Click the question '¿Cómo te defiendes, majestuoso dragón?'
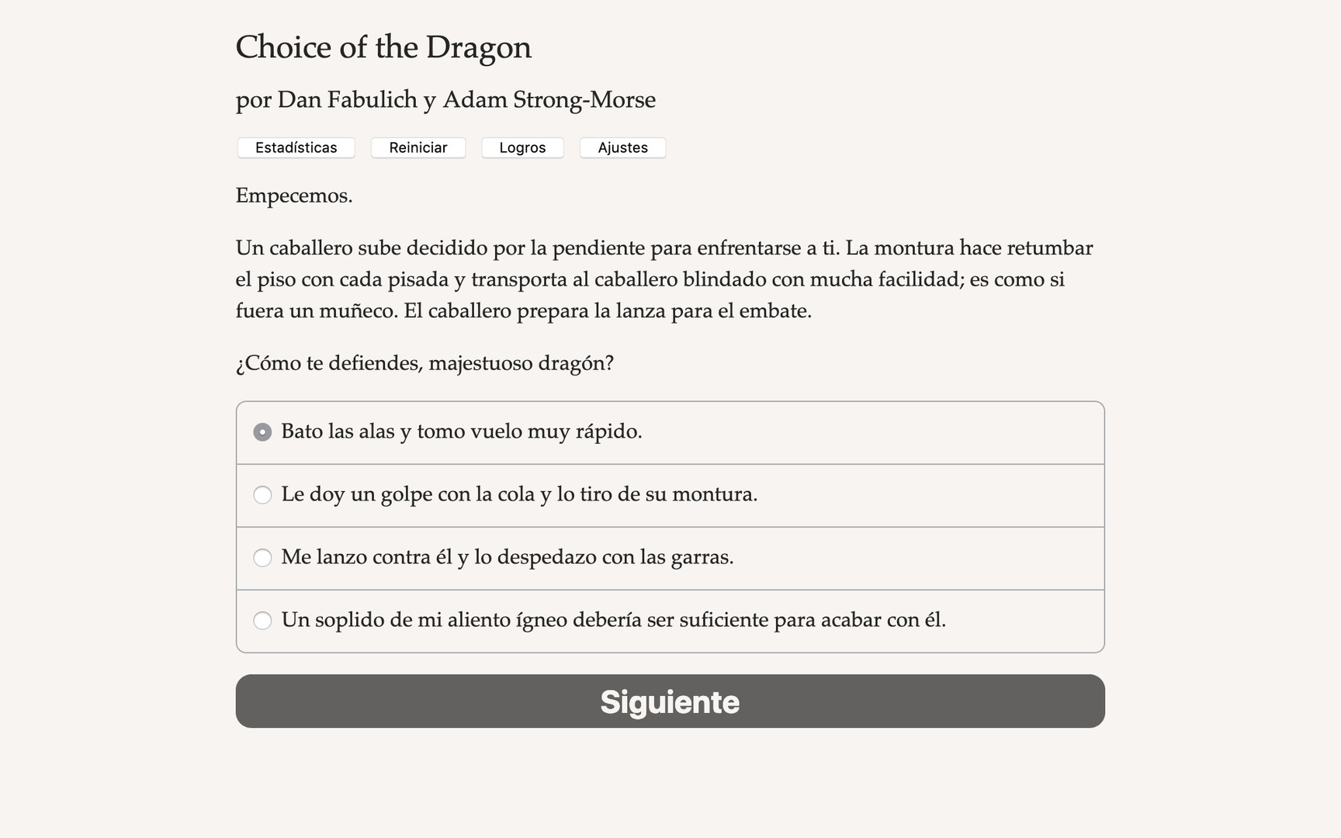This screenshot has width=1341, height=838. 424,363
